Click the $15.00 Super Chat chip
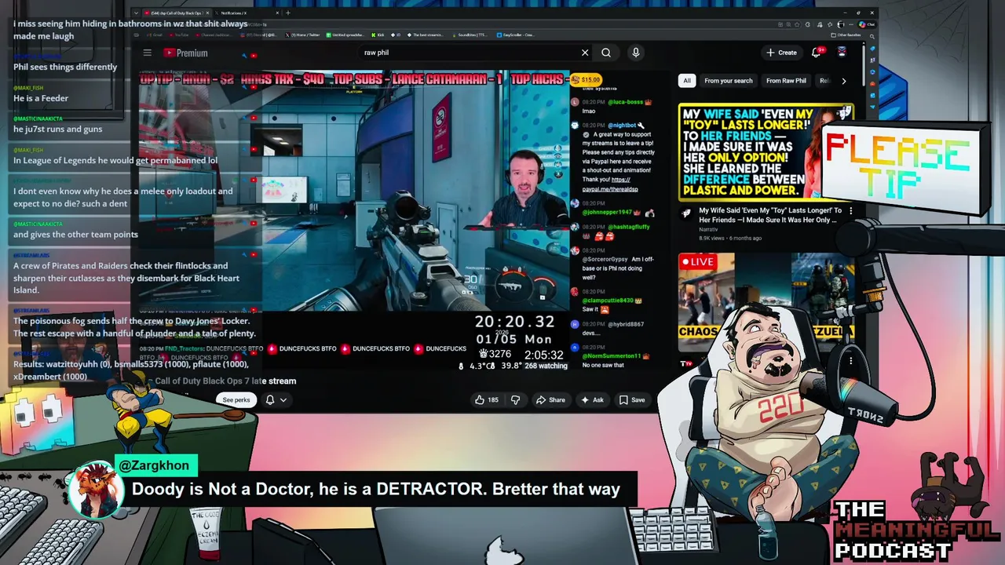1005x565 pixels. coord(586,79)
